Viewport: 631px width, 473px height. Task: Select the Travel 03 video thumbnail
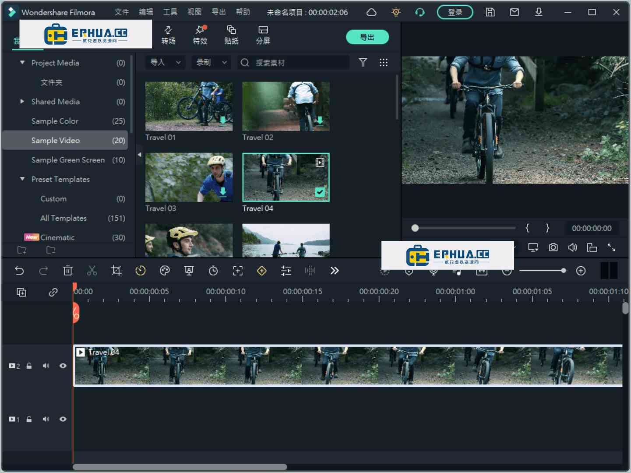coord(189,177)
